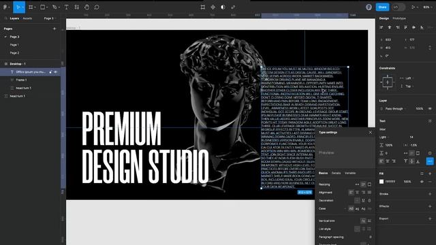The height and width of the screenshot is (245, 436).
Task: Toggle layer visibility eye in Layer section
Action: click(430, 109)
